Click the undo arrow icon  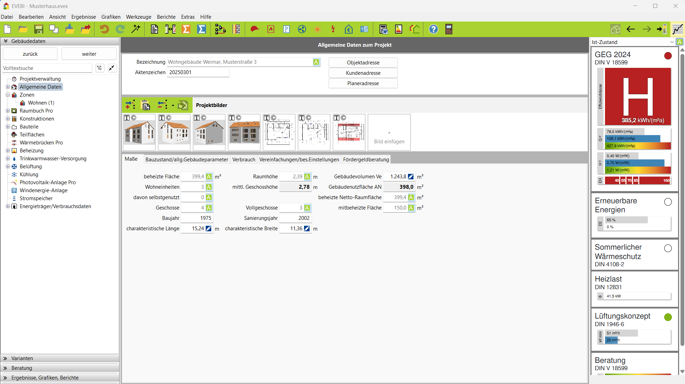point(104,29)
